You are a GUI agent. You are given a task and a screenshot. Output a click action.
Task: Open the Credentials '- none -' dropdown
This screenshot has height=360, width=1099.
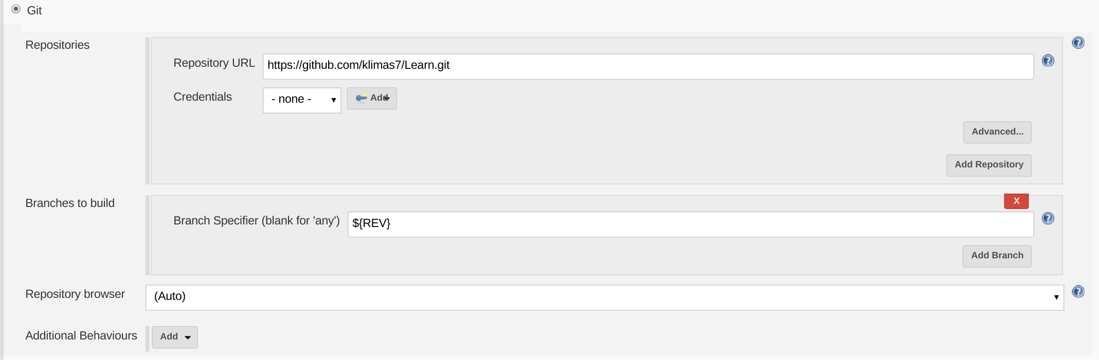[302, 100]
